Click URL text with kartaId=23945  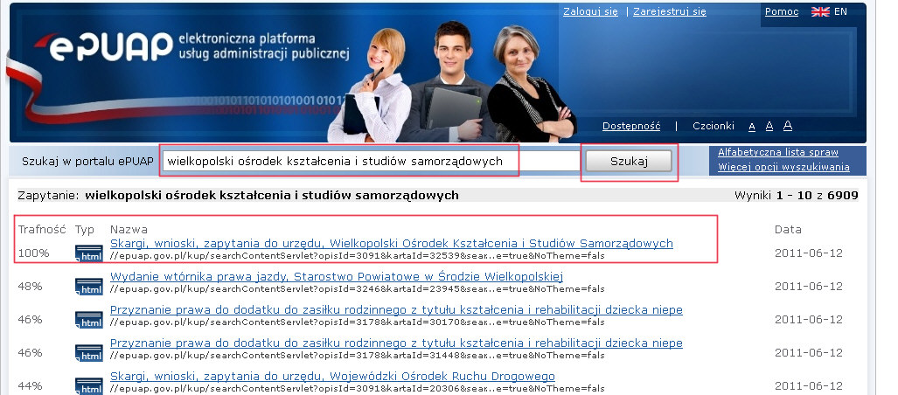tap(357, 289)
